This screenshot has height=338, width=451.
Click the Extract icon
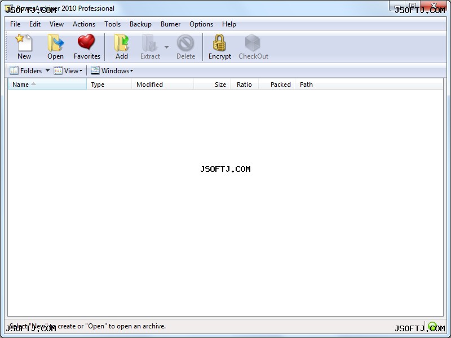pyautogui.click(x=150, y=47)
